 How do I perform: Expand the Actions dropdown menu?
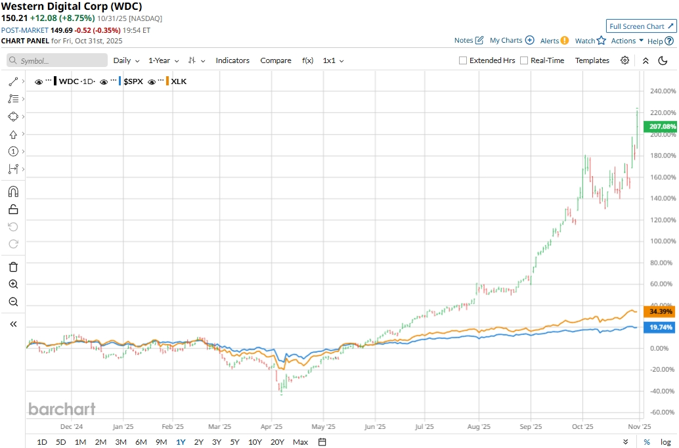pyautogui.click(x=627, y=40)
